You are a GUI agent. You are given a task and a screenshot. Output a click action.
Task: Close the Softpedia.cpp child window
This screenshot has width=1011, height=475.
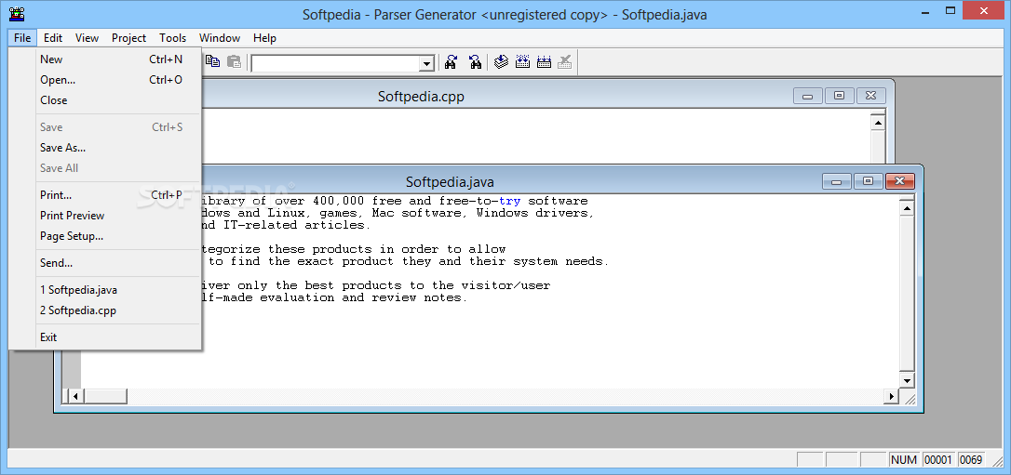[870, 96]
